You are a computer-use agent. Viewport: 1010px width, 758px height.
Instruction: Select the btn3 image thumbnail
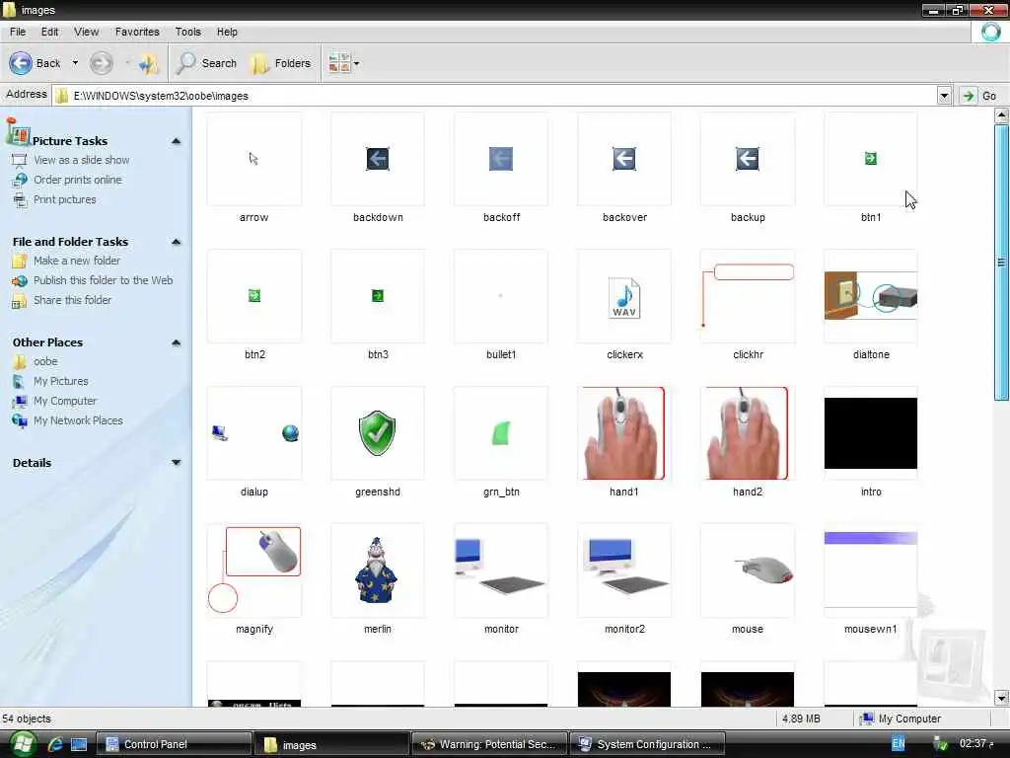[378, 296]
